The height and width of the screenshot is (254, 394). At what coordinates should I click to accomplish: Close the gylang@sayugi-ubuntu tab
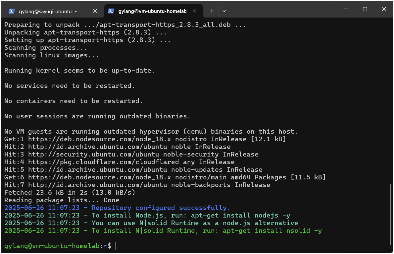pyautogui.click(x=95, y=11)
